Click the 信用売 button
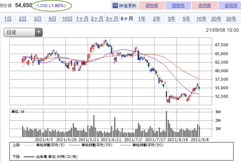This screenshot has width=241, height=162. pyautogui.click(x=230, y=6)
